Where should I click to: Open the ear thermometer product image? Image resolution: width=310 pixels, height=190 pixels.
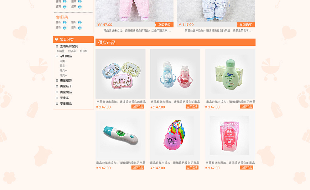(121, 136)
